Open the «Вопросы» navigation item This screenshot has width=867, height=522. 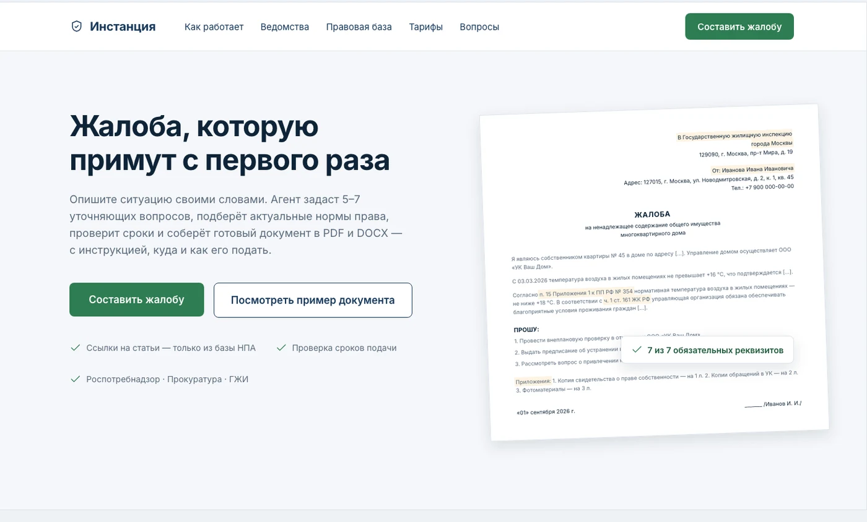tap(479, 27)
